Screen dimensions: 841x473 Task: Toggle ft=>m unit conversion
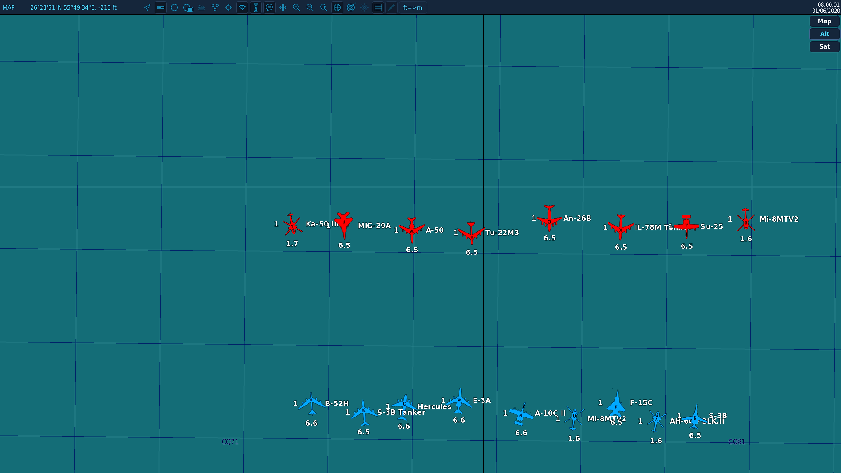[x=413, y=7]
